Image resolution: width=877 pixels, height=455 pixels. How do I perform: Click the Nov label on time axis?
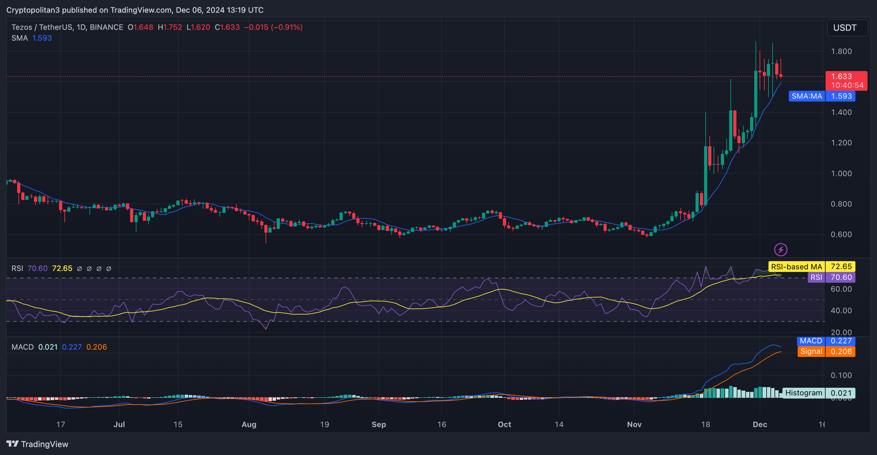click(x=634, y=425)
